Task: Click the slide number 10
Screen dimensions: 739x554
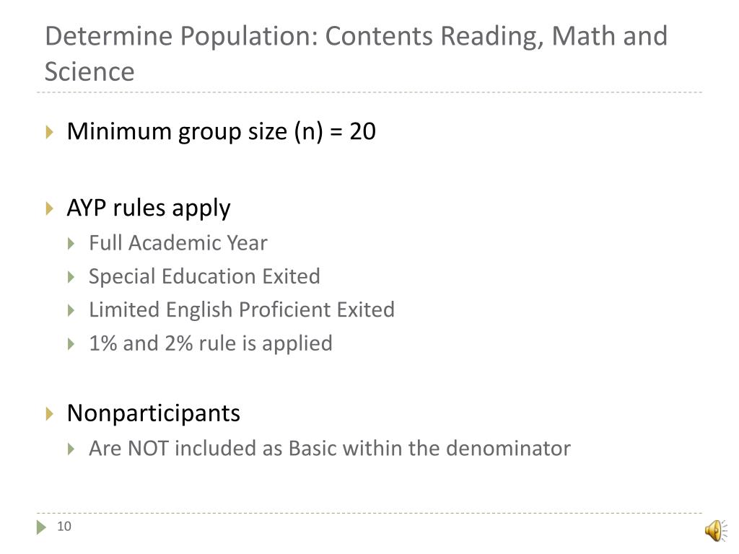Action: [x=64, y=526]
